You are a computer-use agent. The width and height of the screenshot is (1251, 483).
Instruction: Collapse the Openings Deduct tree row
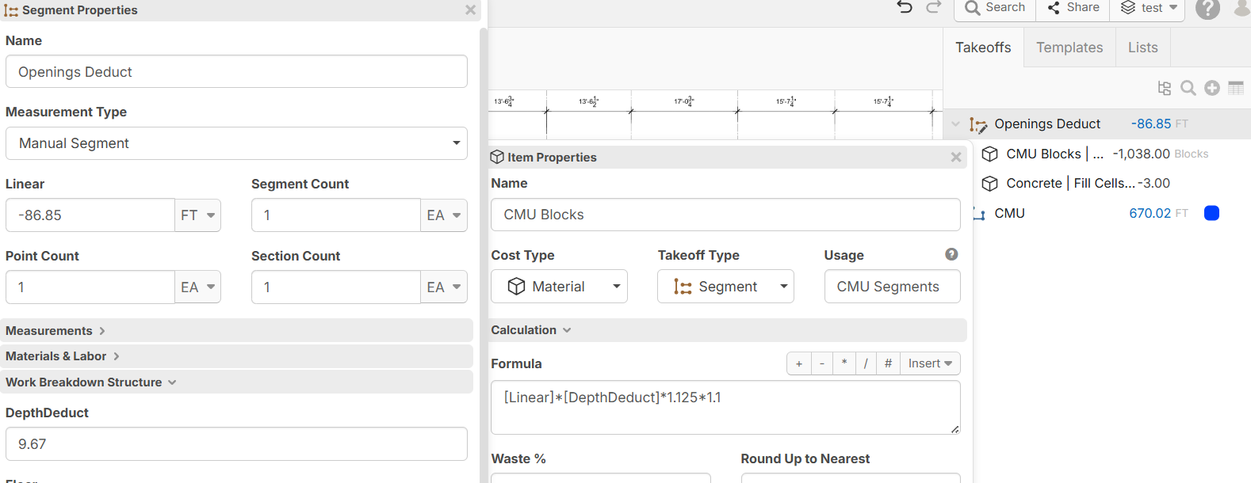point(955,124)
